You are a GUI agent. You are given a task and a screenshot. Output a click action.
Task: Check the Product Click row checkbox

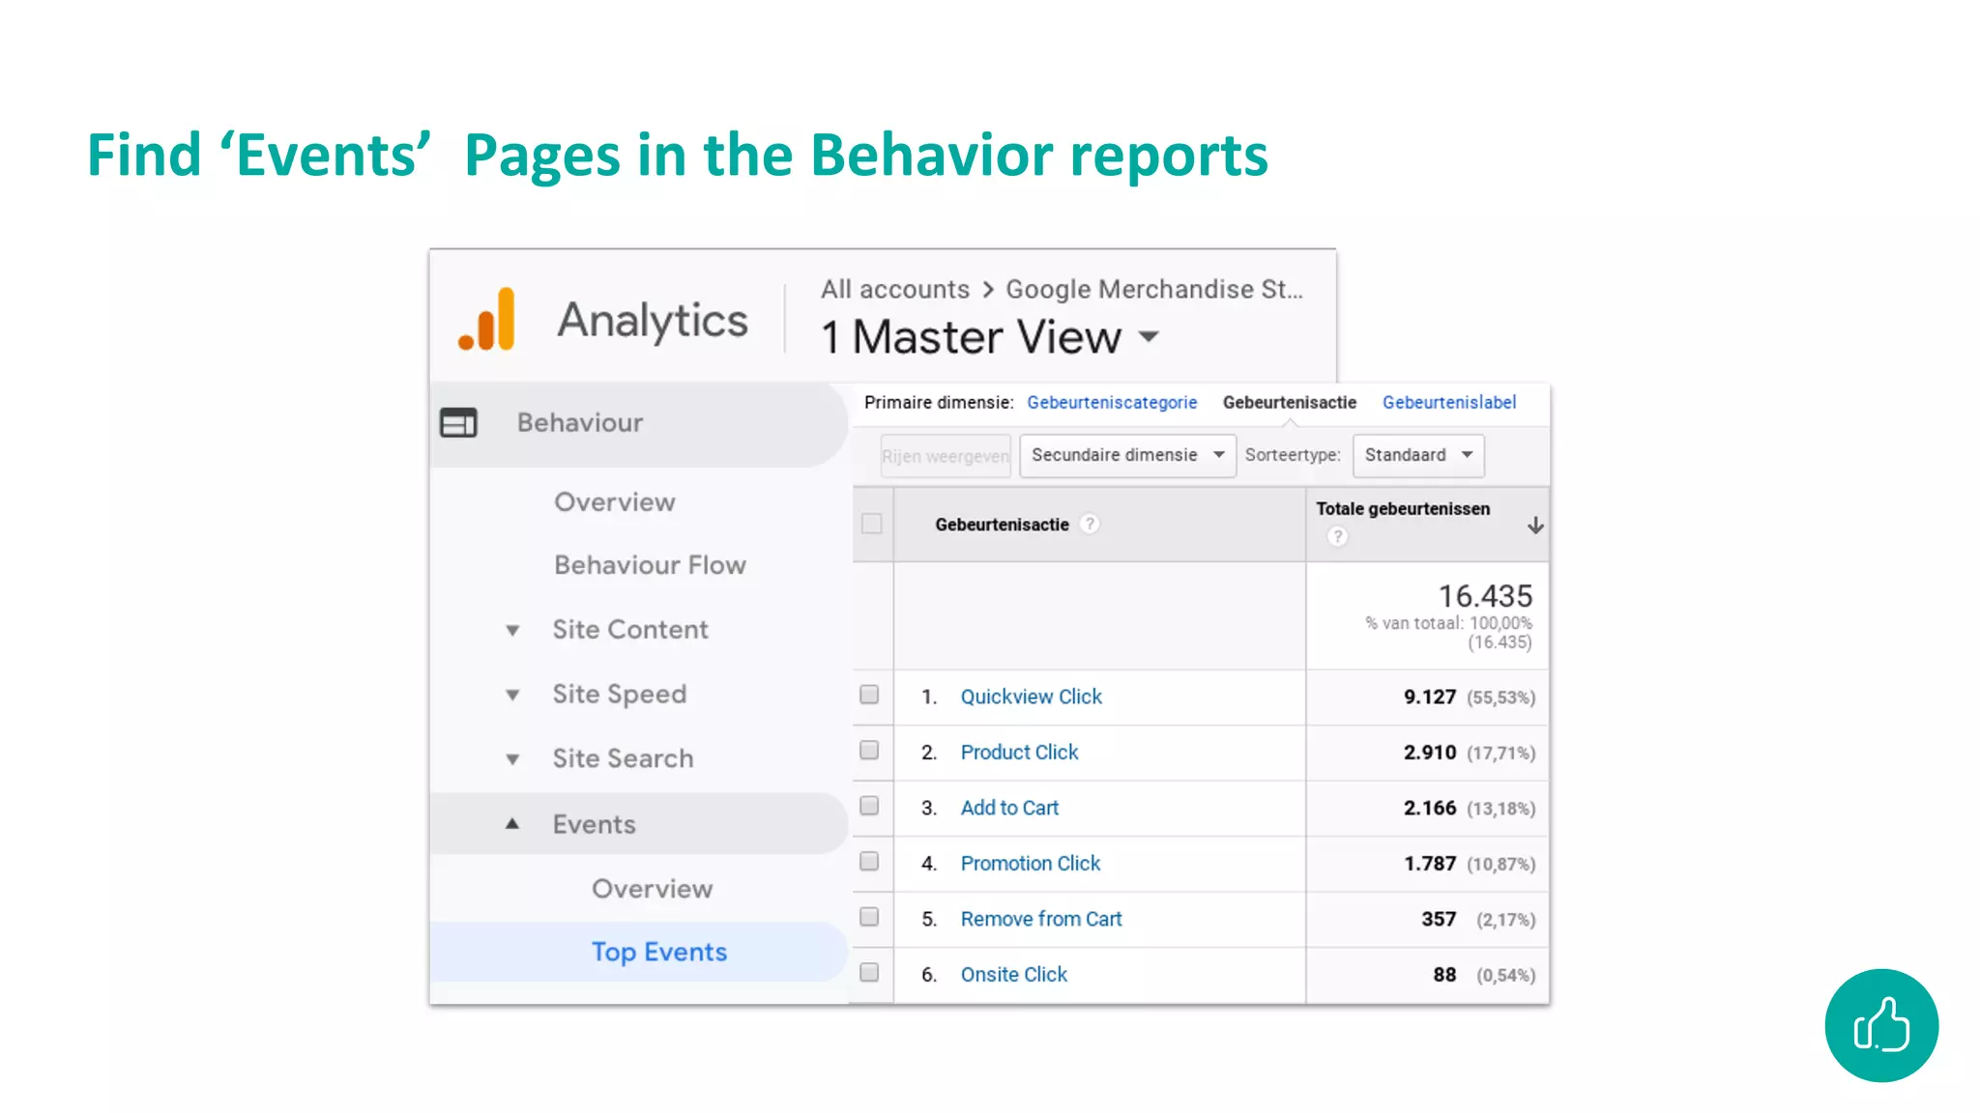point(869,751)
